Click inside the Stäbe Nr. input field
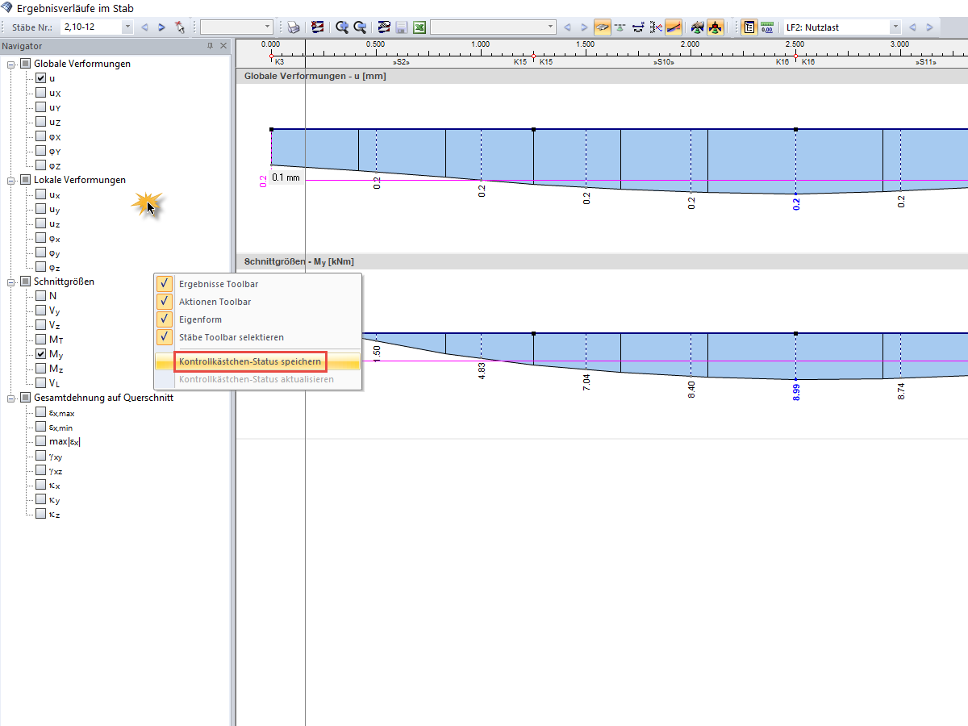The image size is (968, 726). pyautogui.click(x=91, y=27)
